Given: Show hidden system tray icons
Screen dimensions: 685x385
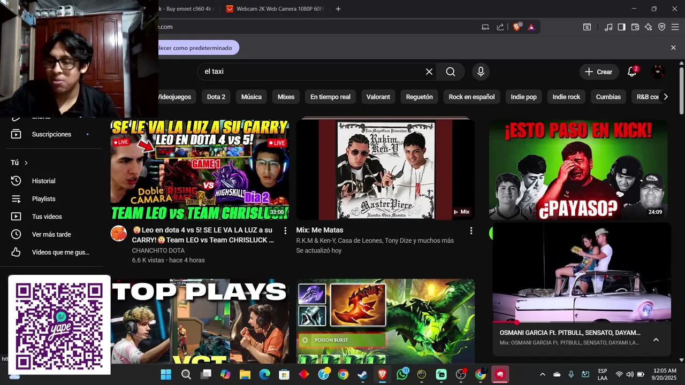Looking at the screenshot, I should tap(542, 374).
